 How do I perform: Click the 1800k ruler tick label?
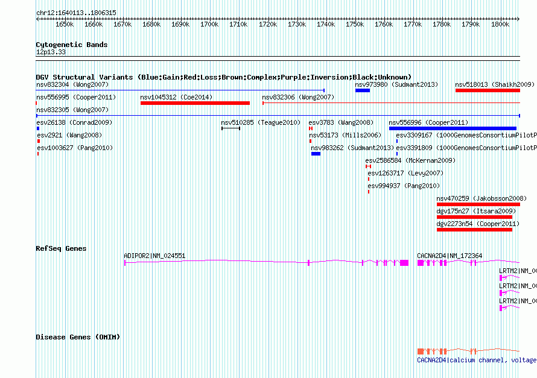500,24
